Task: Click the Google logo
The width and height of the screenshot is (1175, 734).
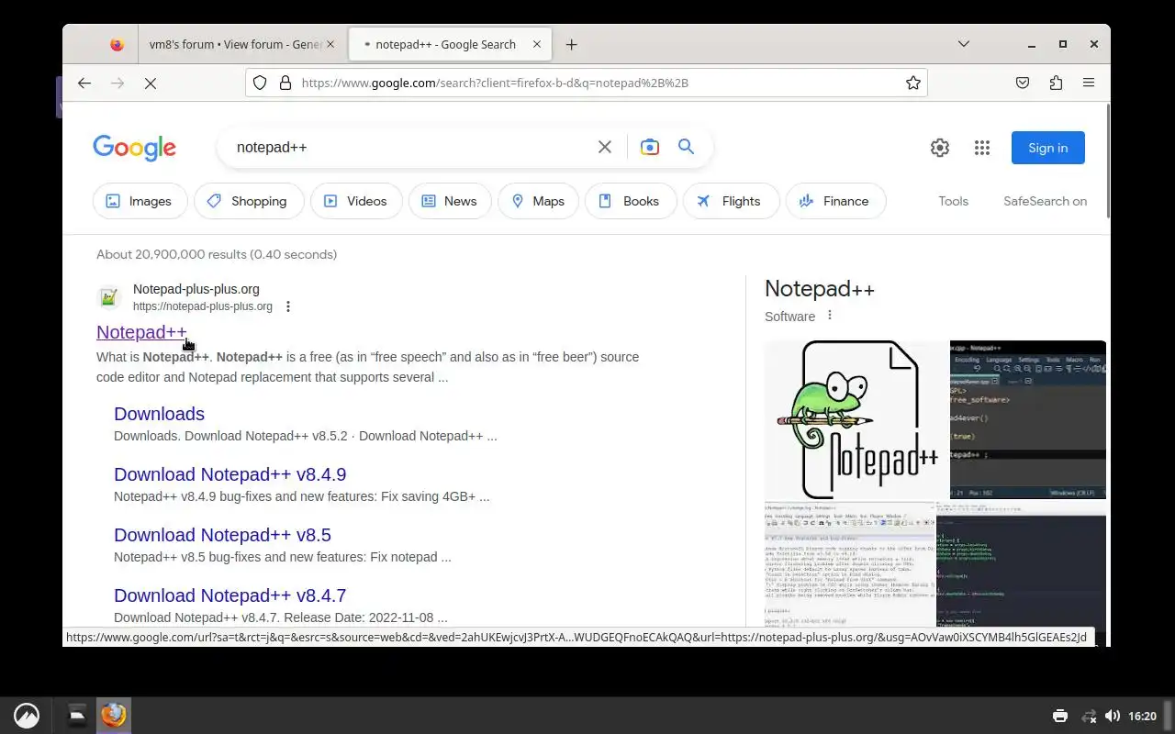Action: click(x=134, y=148)
